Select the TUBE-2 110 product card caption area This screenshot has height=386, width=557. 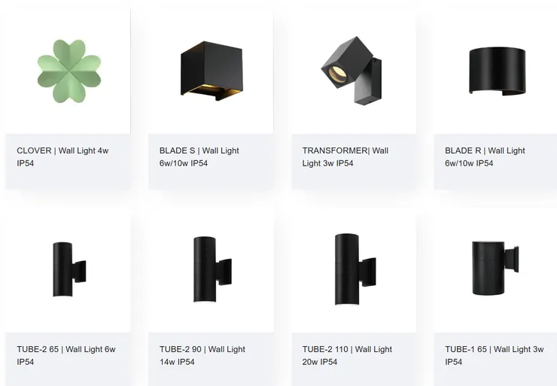point(354,360)
